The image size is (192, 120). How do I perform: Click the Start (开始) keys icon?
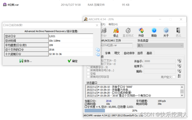pyautogui.click(x=104, y=30)
